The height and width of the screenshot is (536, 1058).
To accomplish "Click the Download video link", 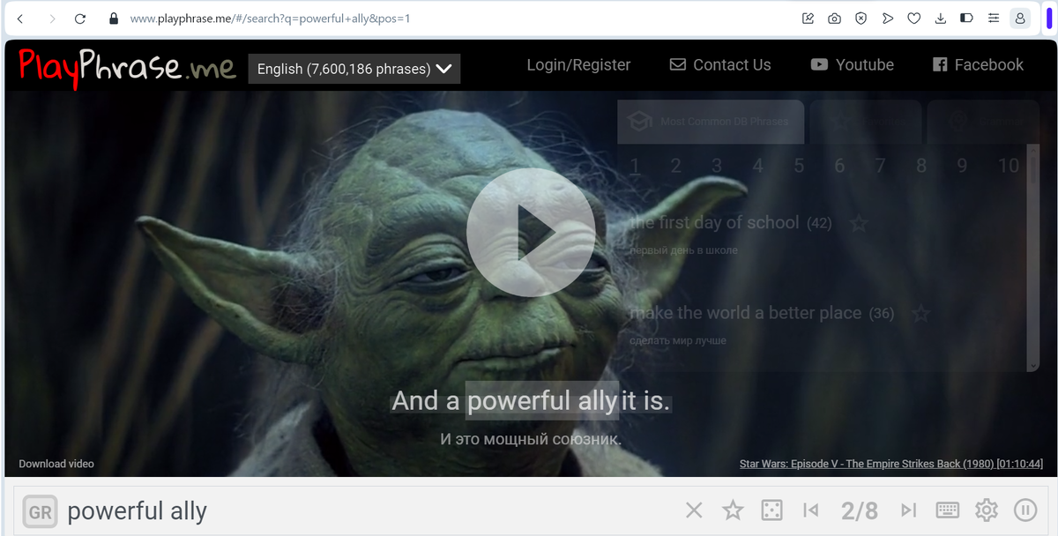I will 56,464.
